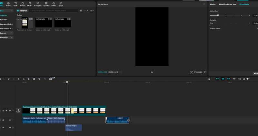Click the fullscreen icon in the player
This screenshot has width=258, height=136.
click(x=205, y=72)
